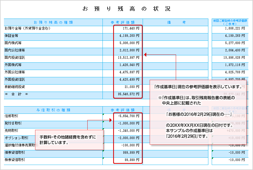The height and width of the screenshot is (170, 253).
Task: Select the value 171,443 円
Action: 131,28
